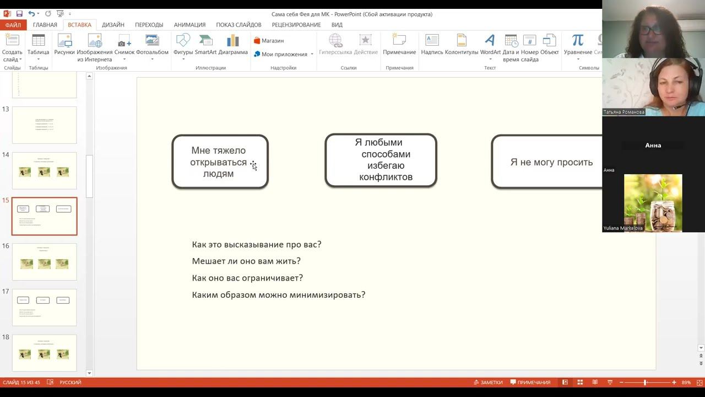Switch to the ДИЗАЙН tab
Screen dimensions: 705x397
pyautogui.click(x=113, y=25)
